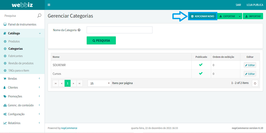Click the help icon beside Nome da Categoria
This screenshot has height=133, width=266.
click(79, 30)
